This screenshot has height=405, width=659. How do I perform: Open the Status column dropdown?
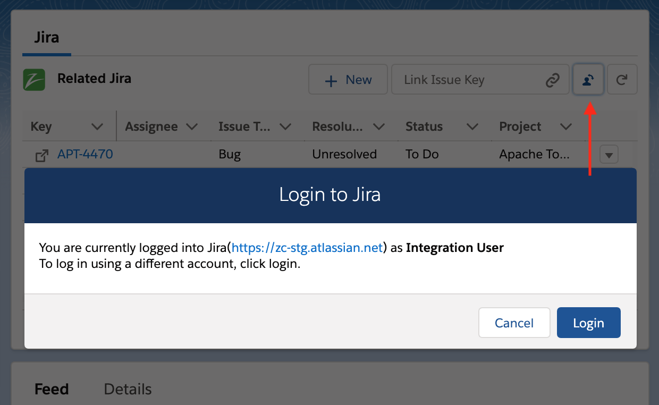pyautogui.click(x=472, y=126)
